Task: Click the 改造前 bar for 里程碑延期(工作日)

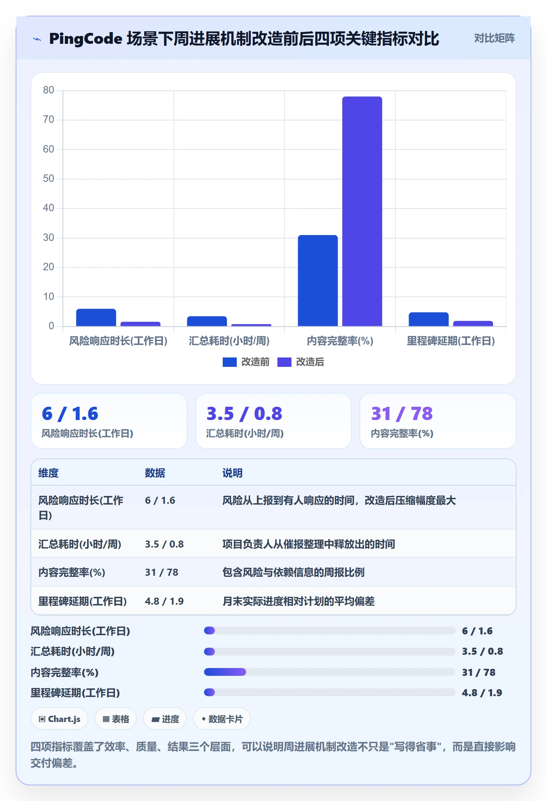Action: point(429,319)
